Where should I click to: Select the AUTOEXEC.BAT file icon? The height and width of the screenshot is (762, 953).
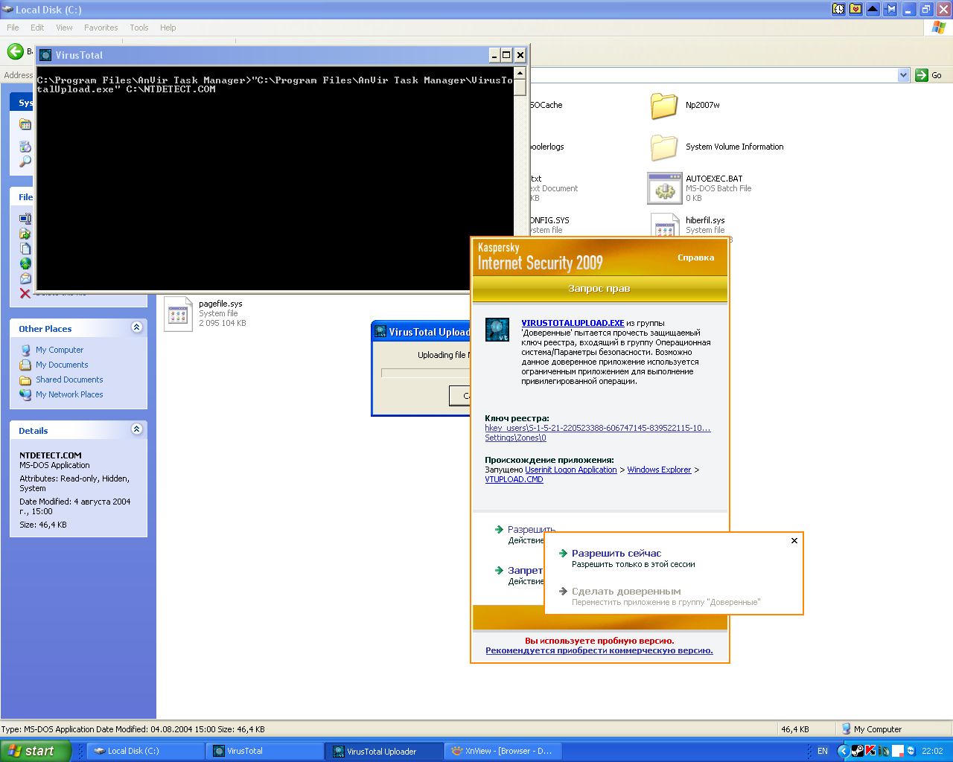(x=664, y=188)
